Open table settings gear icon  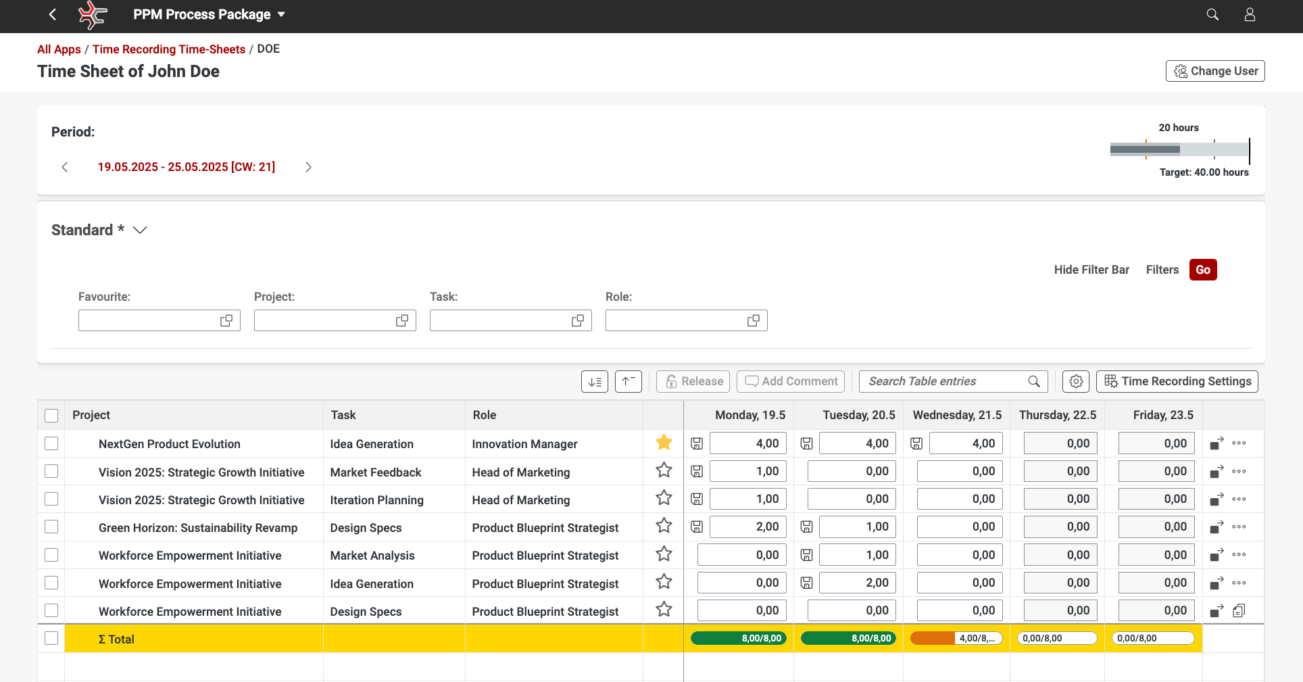[x=1076, y=381]
